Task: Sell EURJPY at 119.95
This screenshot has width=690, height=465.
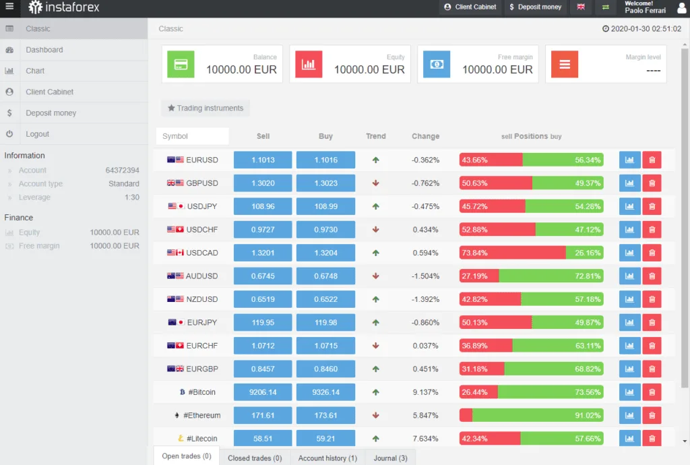Action: point(263,322)
